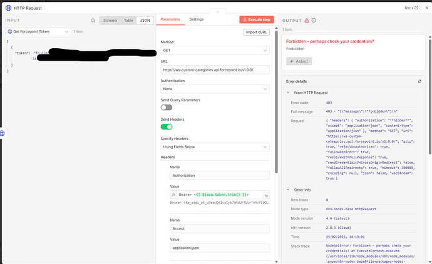Click the Import cURL button

pos(256,32)
